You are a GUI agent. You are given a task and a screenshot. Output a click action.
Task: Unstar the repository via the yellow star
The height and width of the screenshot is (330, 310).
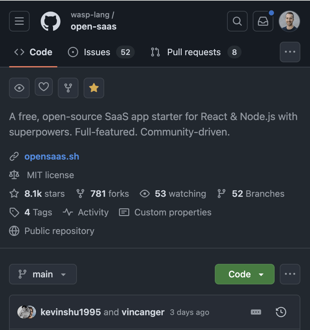coord(94,88)
